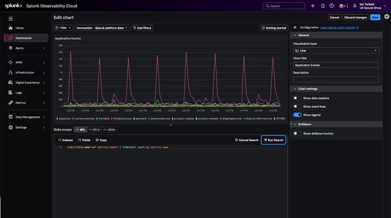This screenshot has height=218, width=391.
Task: Open the hamburger navigation menu
Action: pyautogui.click(x=10, y=19)
